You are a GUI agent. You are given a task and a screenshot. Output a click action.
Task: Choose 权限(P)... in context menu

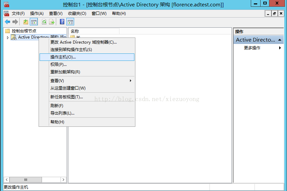click(x=87, y=65)
